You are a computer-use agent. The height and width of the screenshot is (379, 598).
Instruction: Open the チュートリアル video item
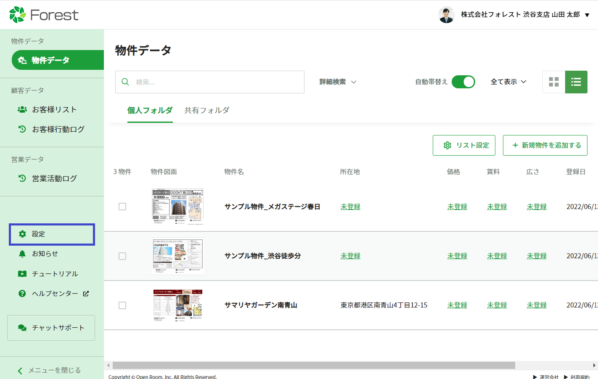(x=55, y=274)
